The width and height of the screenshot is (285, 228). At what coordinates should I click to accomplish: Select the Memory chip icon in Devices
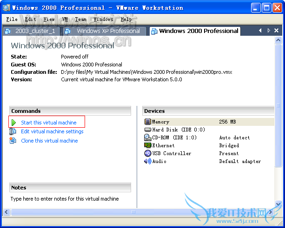[147, 122]
